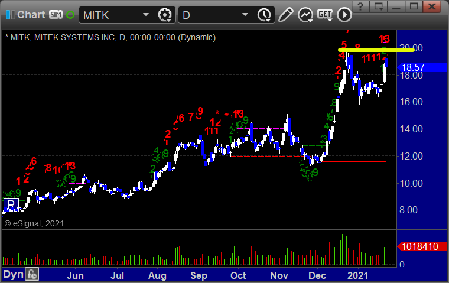Click the Sep label on time axis
The height and width of the screenshot is (283, 449).
[199, 275]
